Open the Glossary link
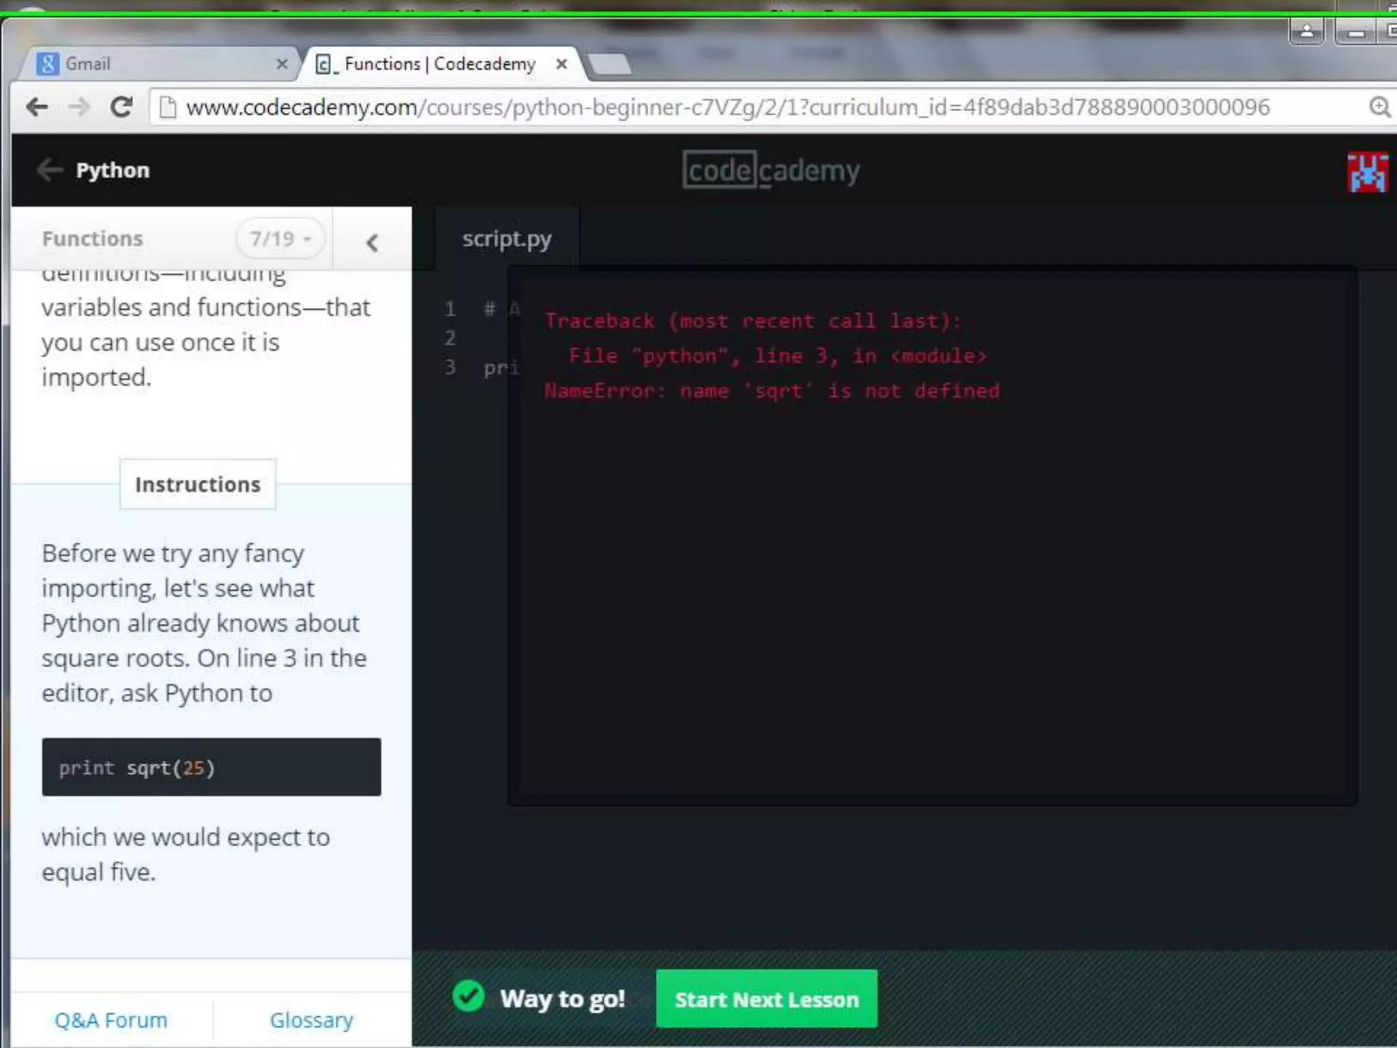The height and width of the screenshot is (1048, 1397). click(x=312, y=1020)
